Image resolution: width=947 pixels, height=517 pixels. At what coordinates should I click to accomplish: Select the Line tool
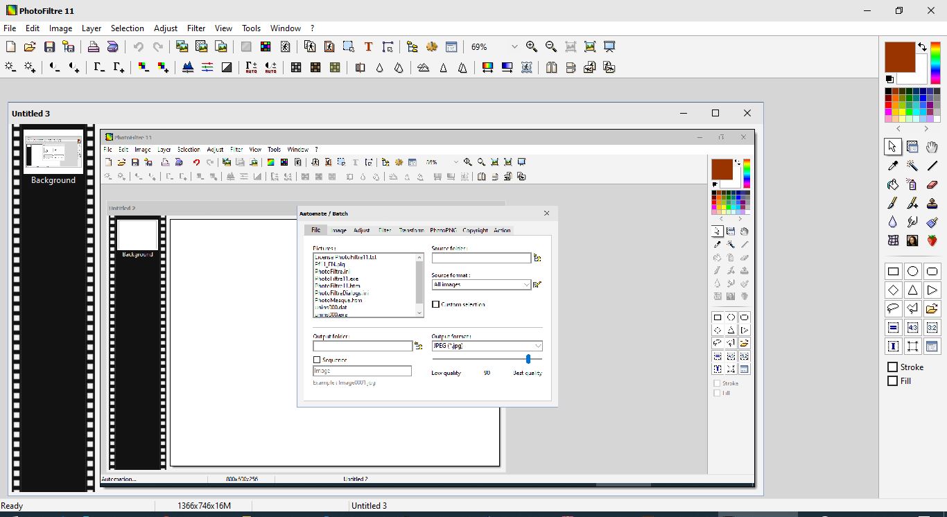click(x=932, y=166)
